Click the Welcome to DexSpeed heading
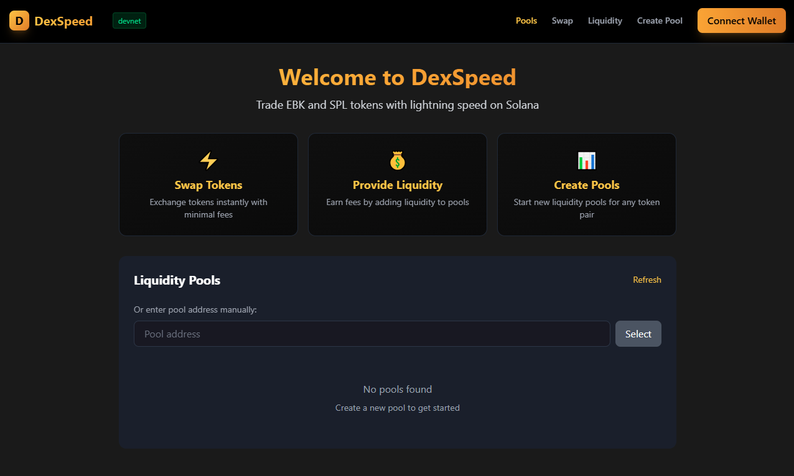 (397, 77)
